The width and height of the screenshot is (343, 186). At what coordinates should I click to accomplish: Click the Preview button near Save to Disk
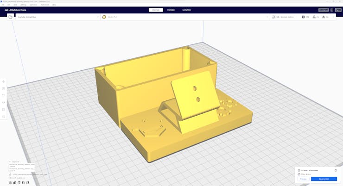pos(304,179)
